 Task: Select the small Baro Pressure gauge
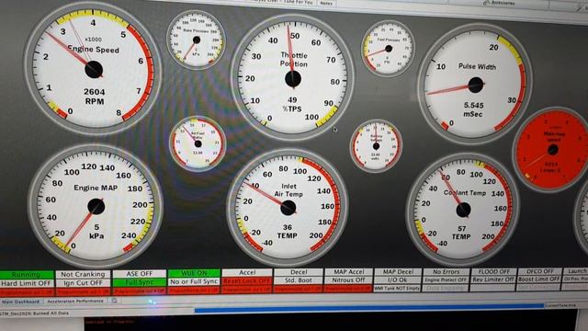(196, 40)
